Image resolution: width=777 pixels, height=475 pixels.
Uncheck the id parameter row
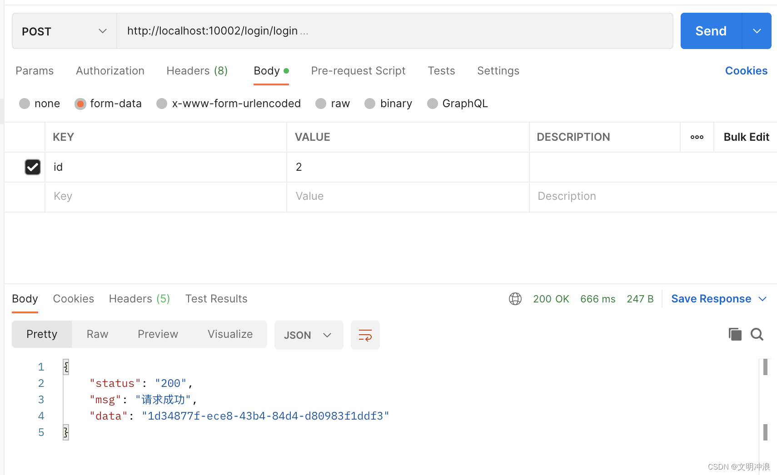click(32, 167)
